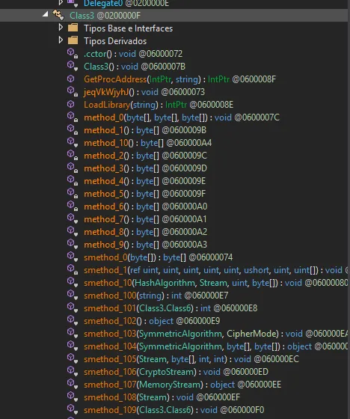
Task: Open smethod_0(byte[]) : byte[] @06000074
Action: point(158,257)
